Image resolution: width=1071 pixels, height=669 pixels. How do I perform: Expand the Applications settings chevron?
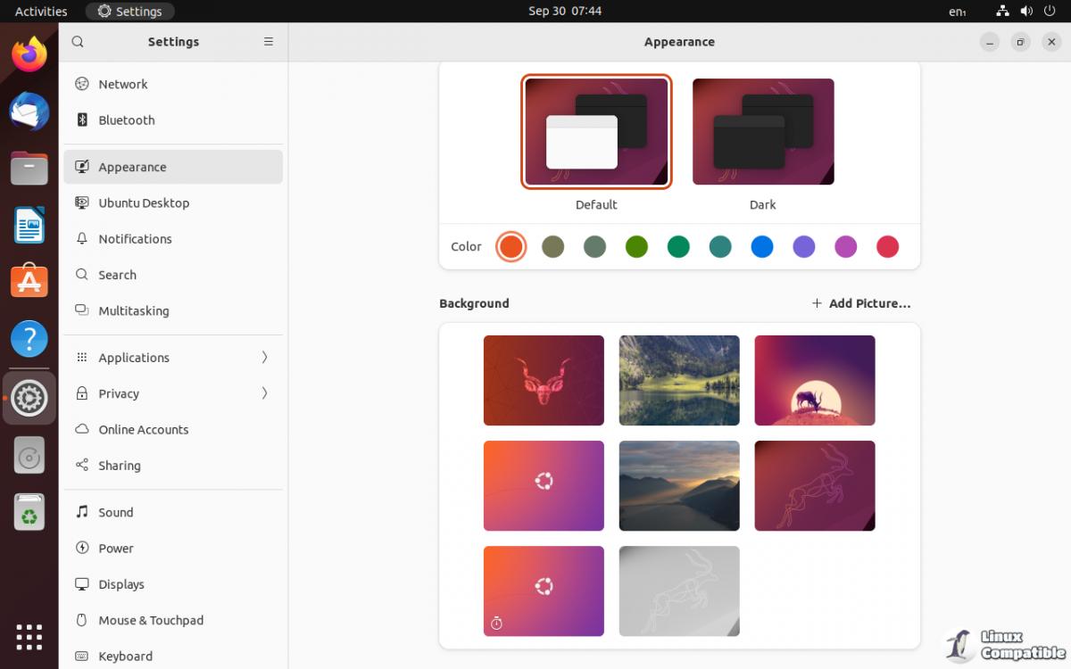point(264,358)
